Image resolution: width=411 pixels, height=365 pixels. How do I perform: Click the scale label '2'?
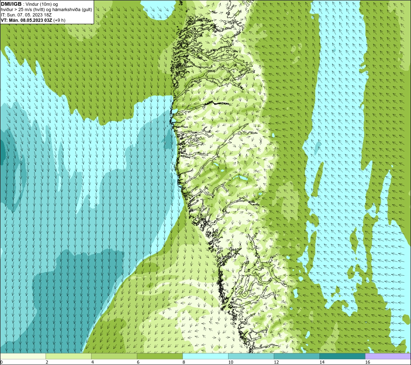pos(47,362)
